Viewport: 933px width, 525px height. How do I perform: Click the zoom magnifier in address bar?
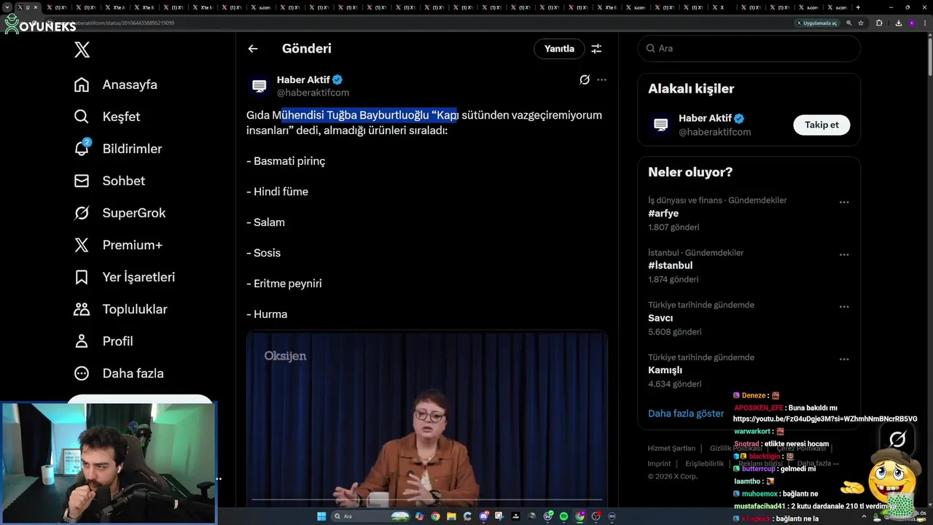(849, 23)
